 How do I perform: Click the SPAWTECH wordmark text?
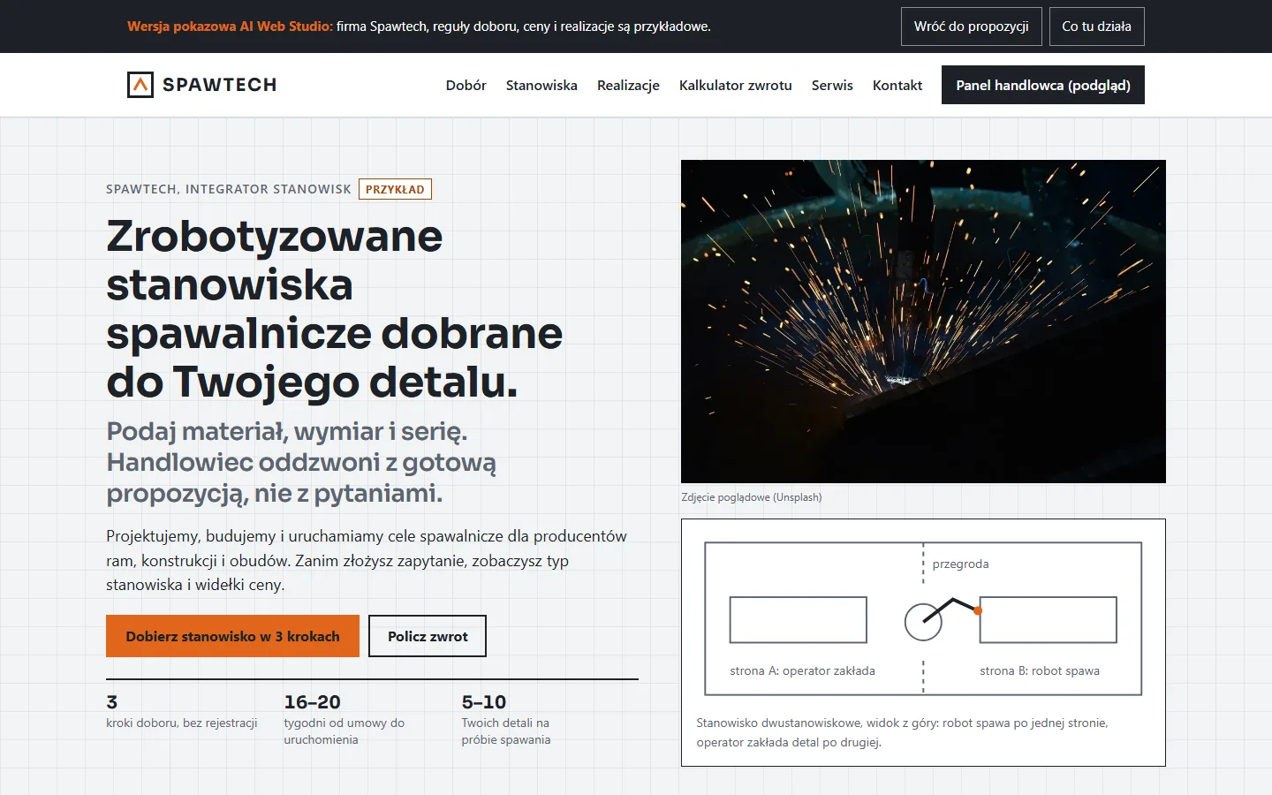coord(220,85)
